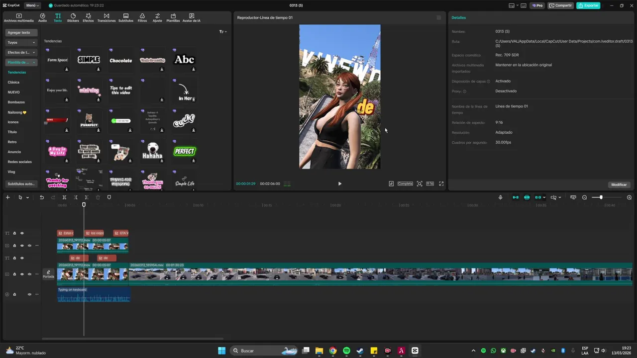
Task: Open the linkage options dropdown arrow
Action: (544, 197)
